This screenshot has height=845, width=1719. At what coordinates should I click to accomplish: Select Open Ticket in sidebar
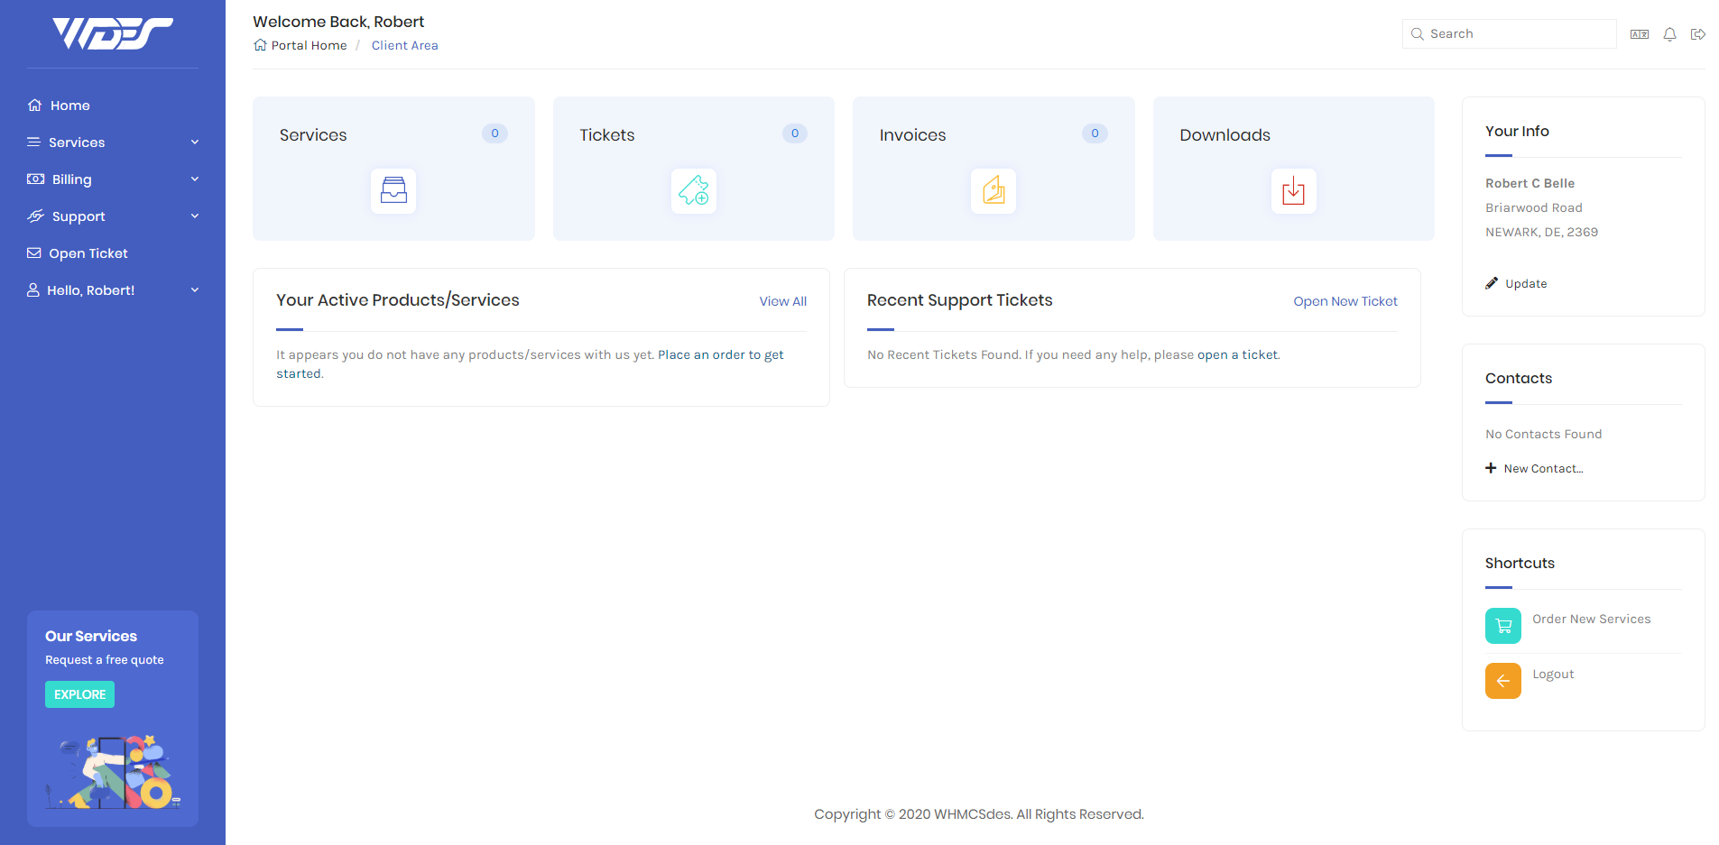tap(88, 253)
